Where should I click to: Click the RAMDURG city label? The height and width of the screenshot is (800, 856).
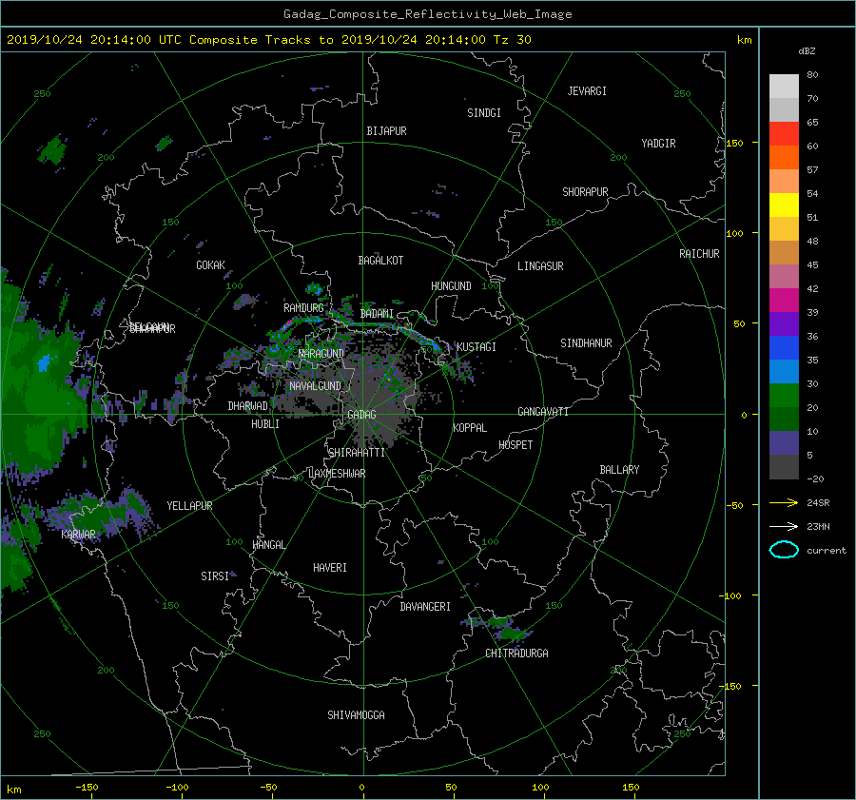coord(303,308)
